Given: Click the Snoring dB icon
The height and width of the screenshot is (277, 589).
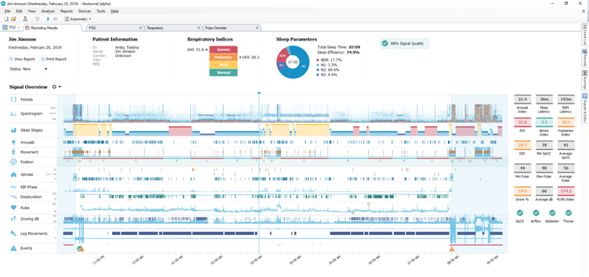Looking at the screenshot, I should 13,219.
